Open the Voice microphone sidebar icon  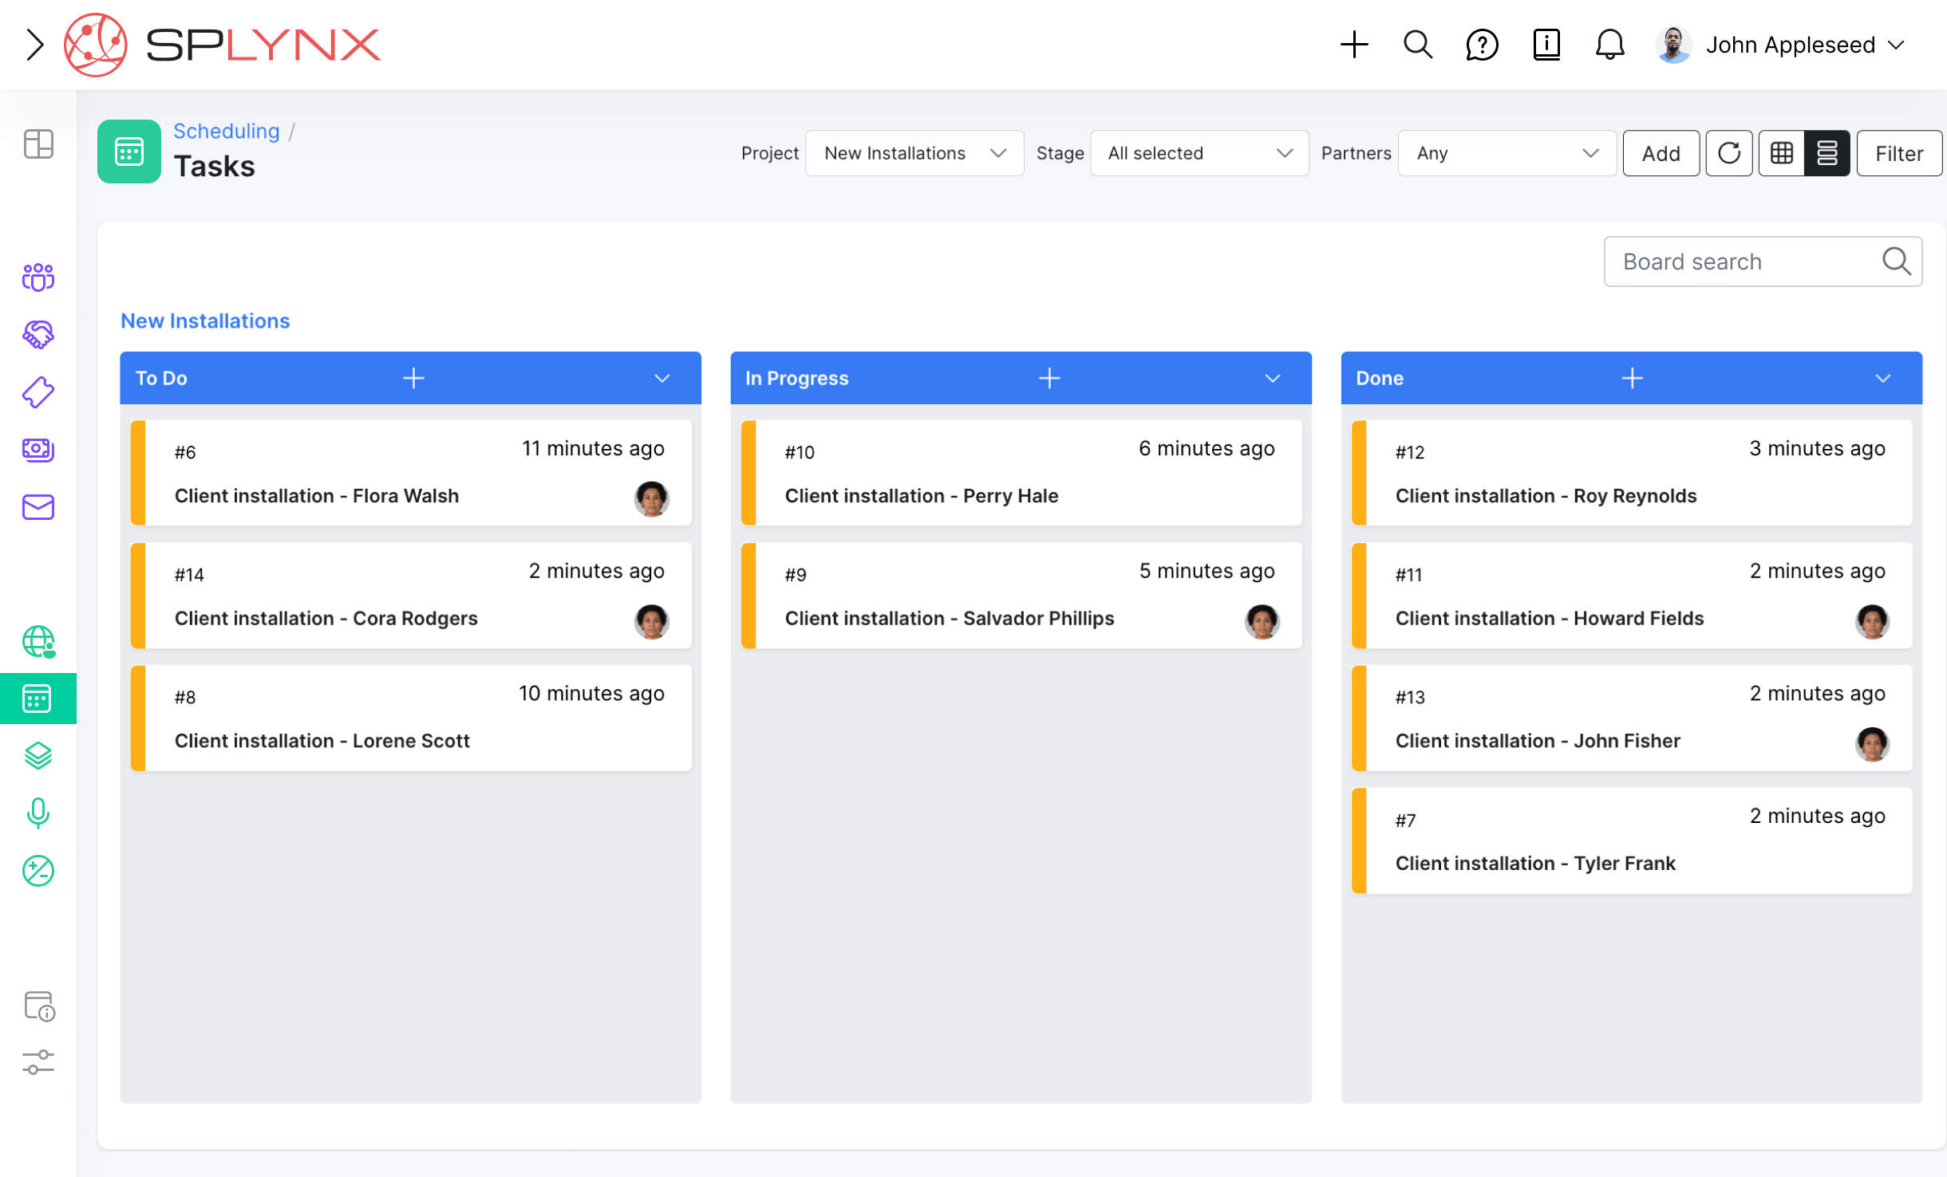(x=38, y=813)
